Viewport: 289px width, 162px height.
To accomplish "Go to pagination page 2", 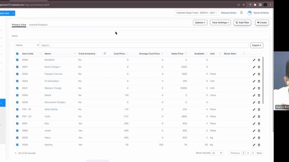I will pyautogui.click(x=248, y=153).
